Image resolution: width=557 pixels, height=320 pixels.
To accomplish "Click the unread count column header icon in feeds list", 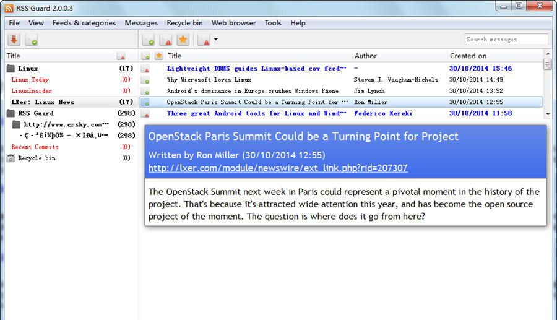I will tap(121, 56).
